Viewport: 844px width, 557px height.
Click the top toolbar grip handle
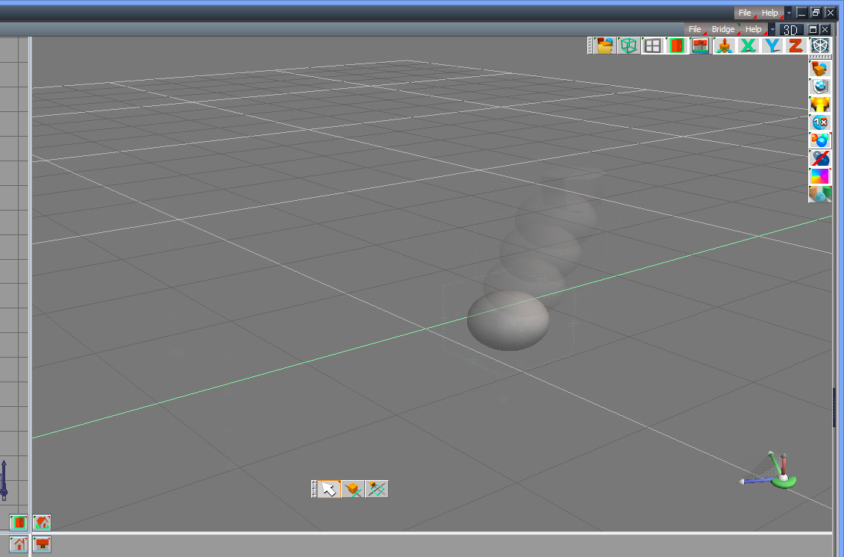tap(590, 46)
